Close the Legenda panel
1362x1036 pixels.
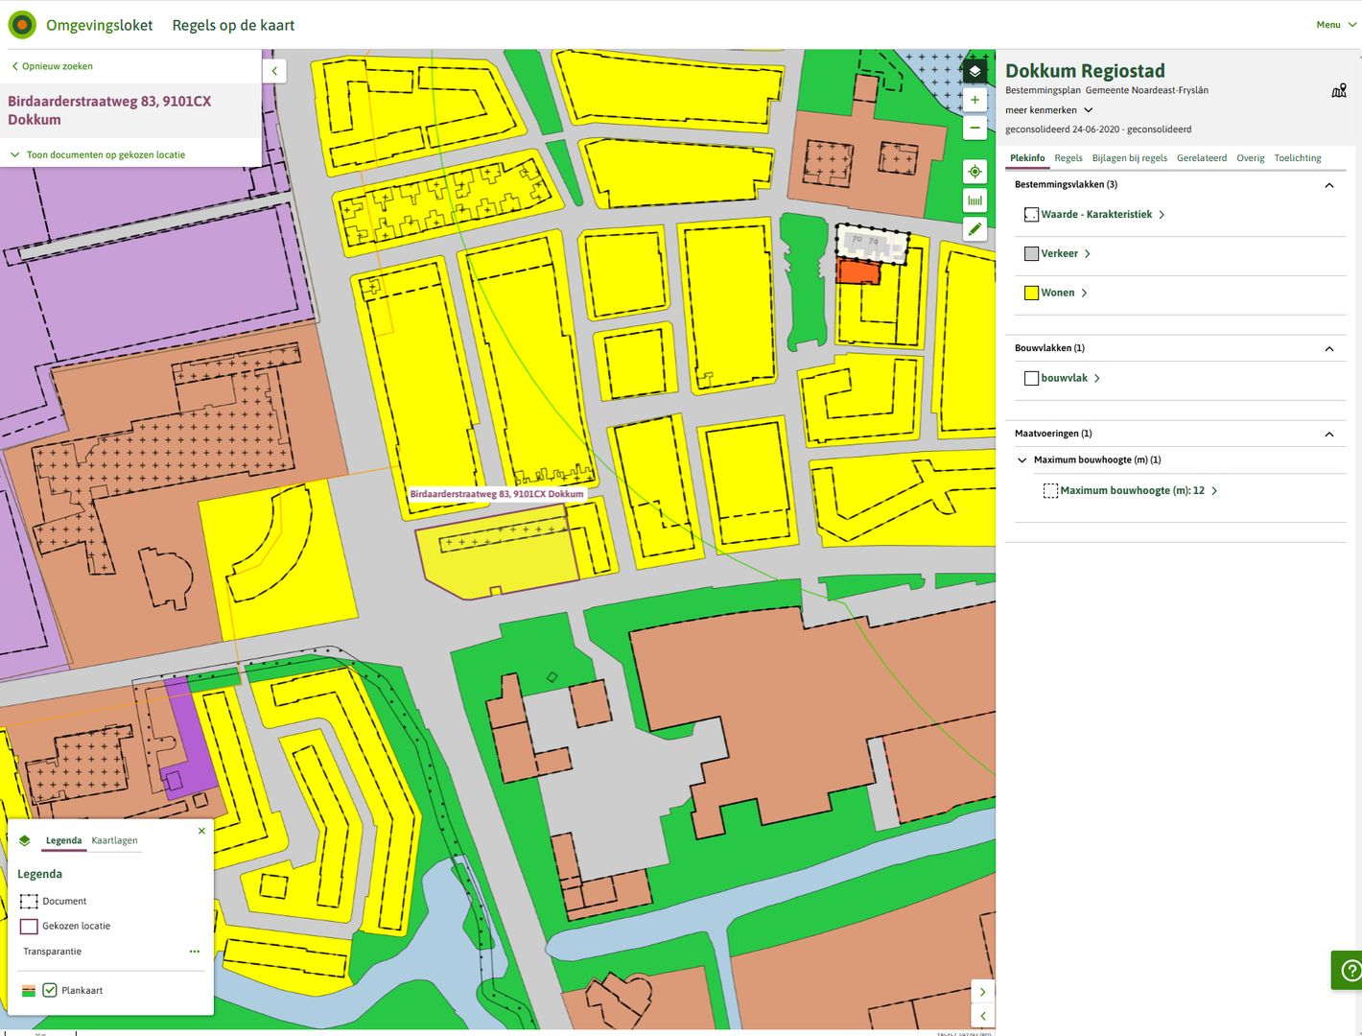pos(201,831)
